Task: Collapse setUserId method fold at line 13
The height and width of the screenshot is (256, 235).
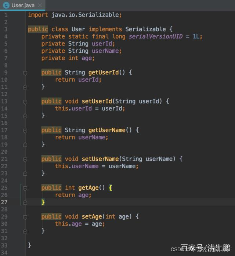Action: (25, 102)
